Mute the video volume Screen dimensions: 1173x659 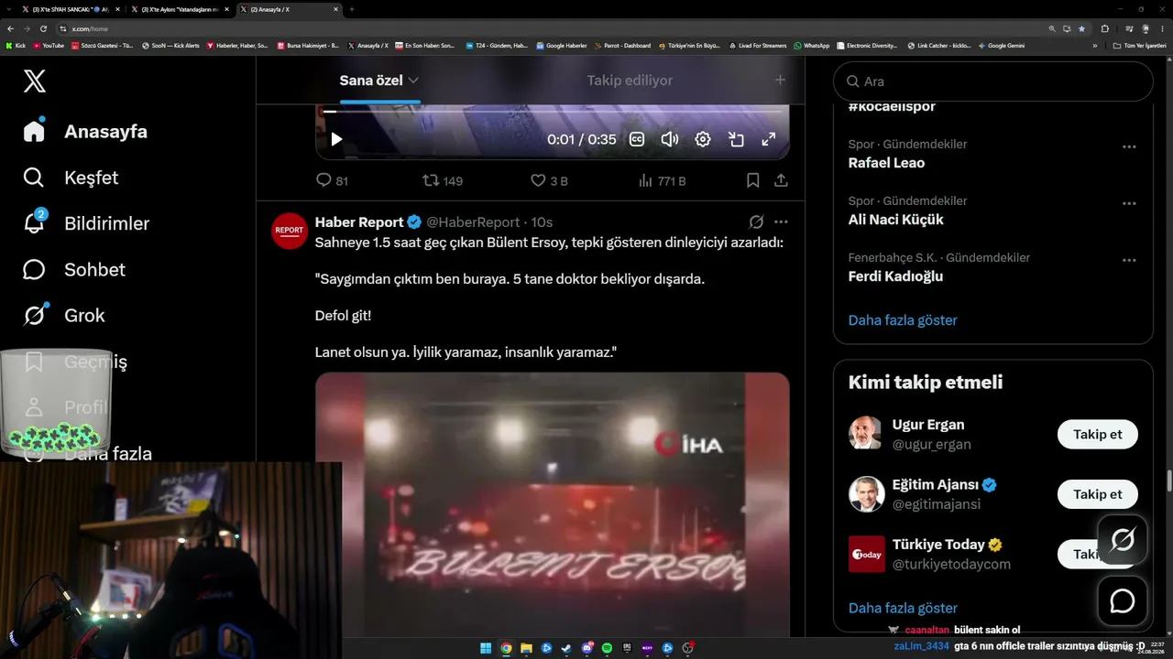(670, 139)
